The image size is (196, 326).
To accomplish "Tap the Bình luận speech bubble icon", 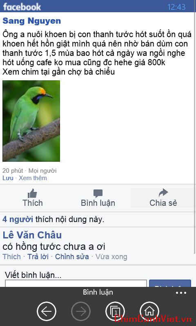I will (x=98, y=194).
